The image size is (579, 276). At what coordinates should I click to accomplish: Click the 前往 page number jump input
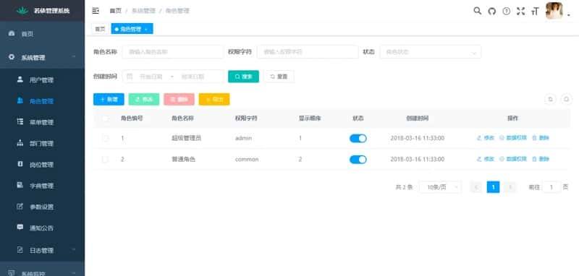[x=551, y=187]
